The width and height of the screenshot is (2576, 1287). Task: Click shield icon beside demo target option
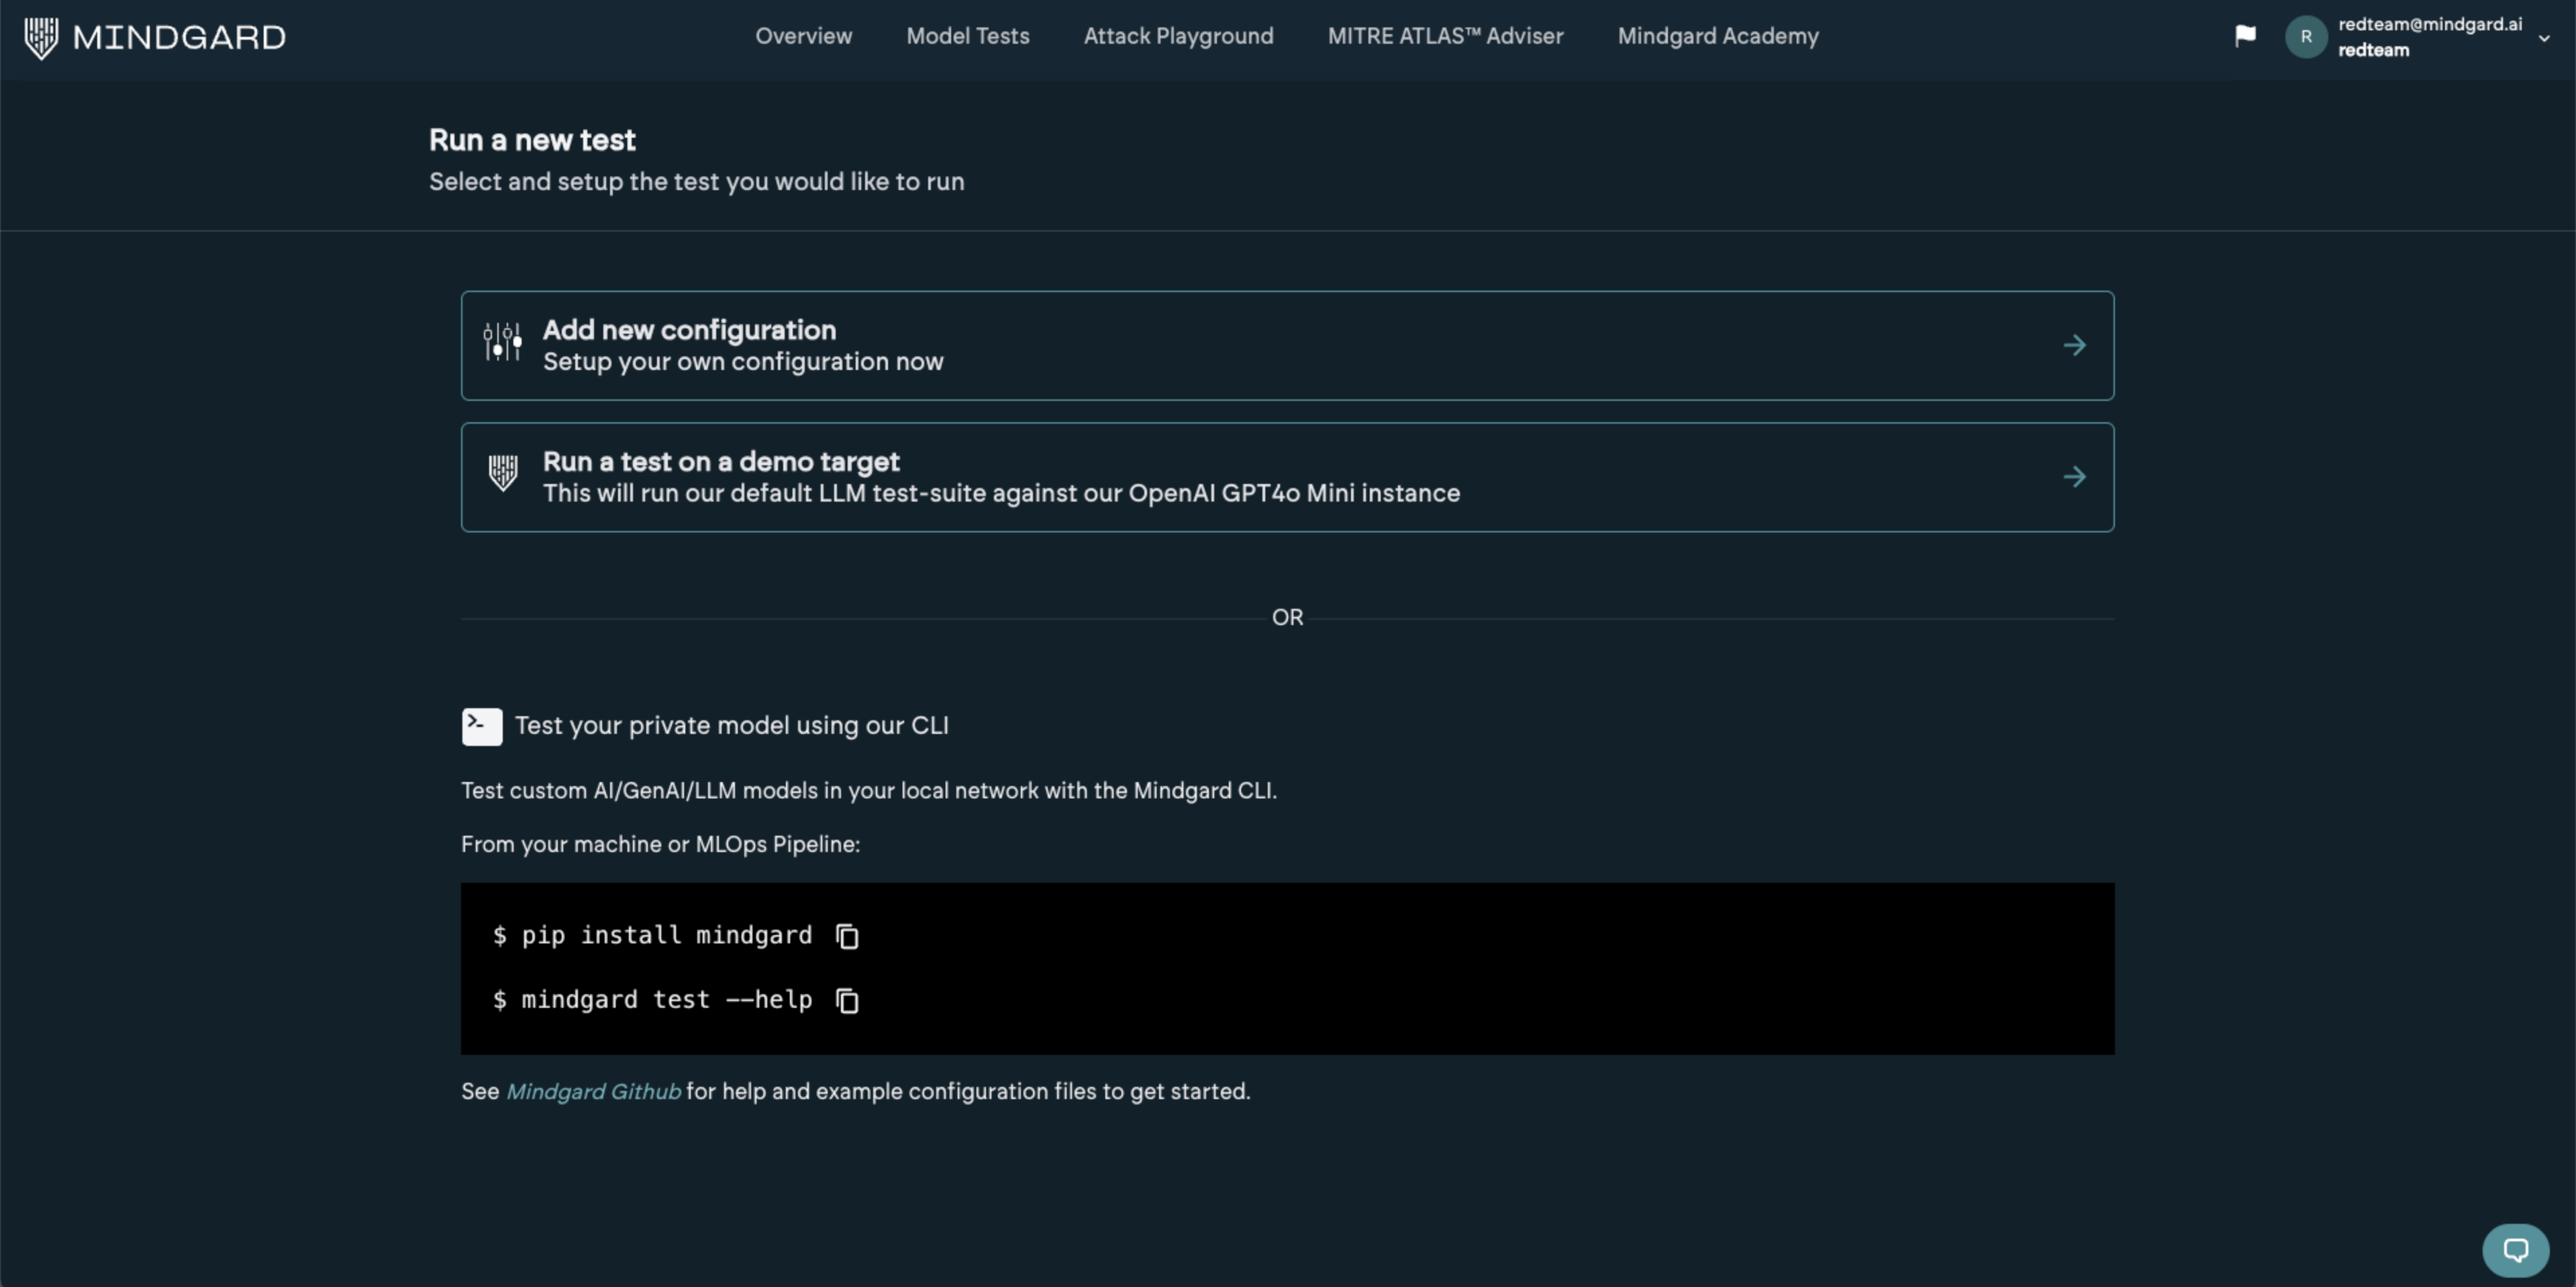click(502, 473)
